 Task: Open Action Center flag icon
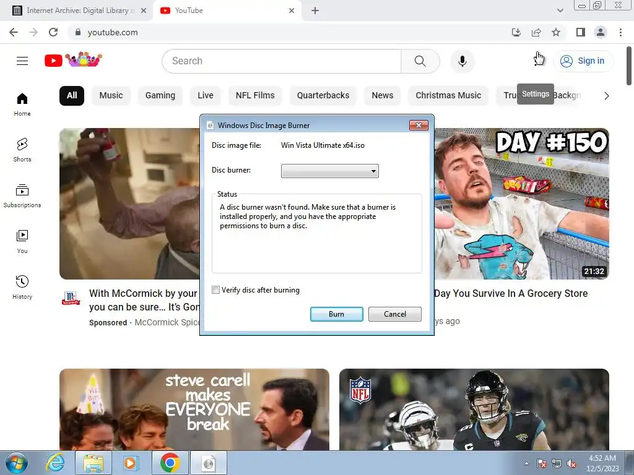[x=542, y=463]
